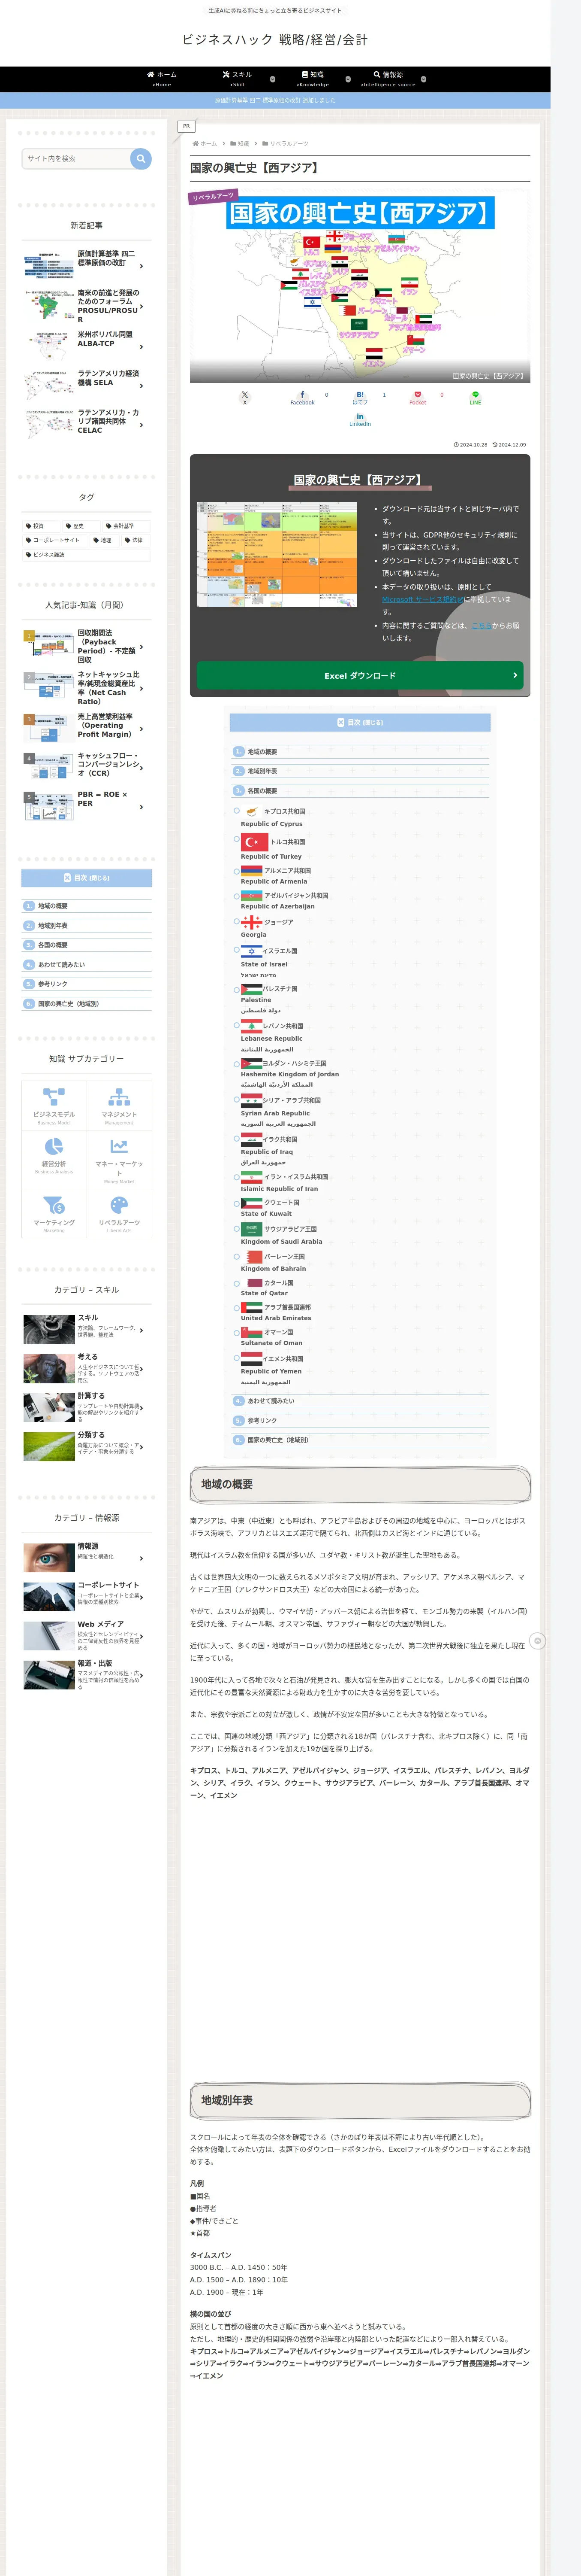Click the サイト内を検索 search field
The width and height of the screenshot is (581, 2576).
click(x=77, y=158)
